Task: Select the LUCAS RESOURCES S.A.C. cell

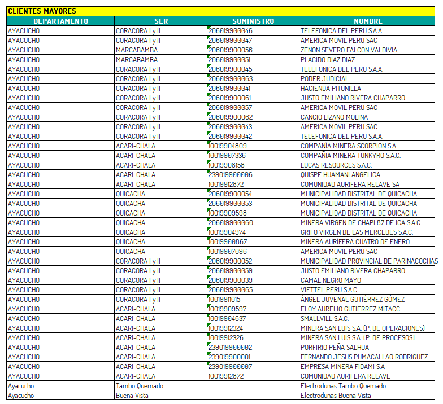Action: 336,165
